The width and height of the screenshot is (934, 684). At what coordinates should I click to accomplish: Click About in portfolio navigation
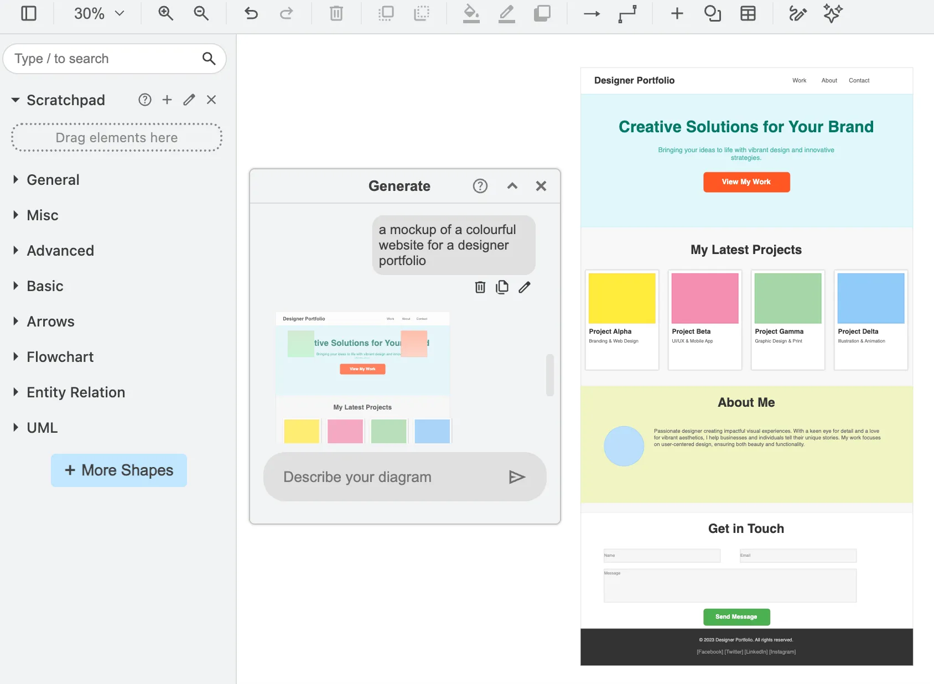coord(829,80)
